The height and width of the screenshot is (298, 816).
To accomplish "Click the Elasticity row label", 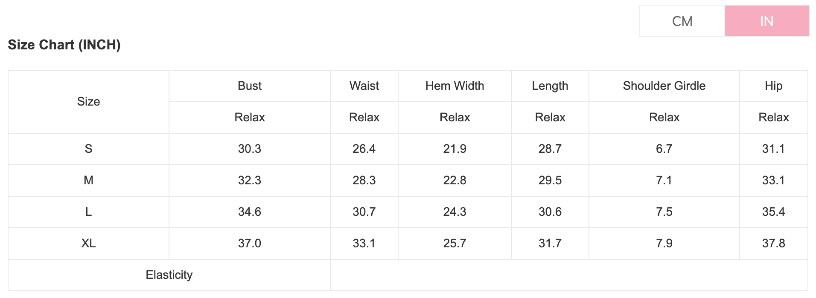I will click(169, 275).
